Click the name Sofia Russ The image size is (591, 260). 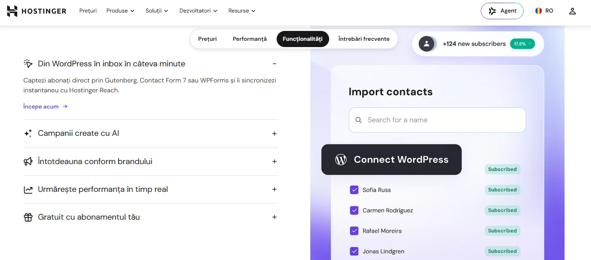point(377,190)
